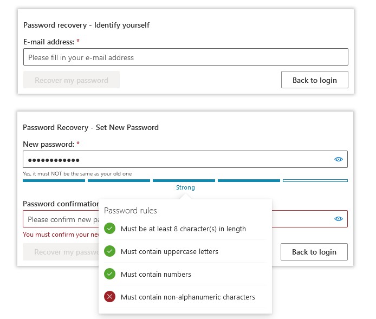Click the Password rules popup heading
Screen dimensions: 376x319
click(x=130, y=210)
